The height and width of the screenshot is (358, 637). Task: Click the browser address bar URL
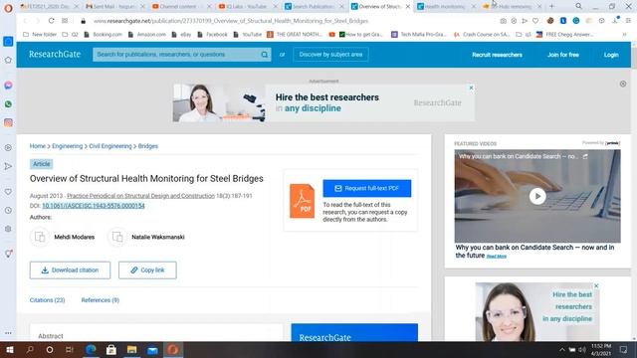point(231,21)
